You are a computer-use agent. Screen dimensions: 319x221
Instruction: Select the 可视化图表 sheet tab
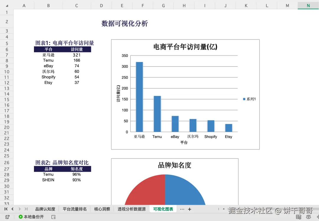click(x=163, y=209)
